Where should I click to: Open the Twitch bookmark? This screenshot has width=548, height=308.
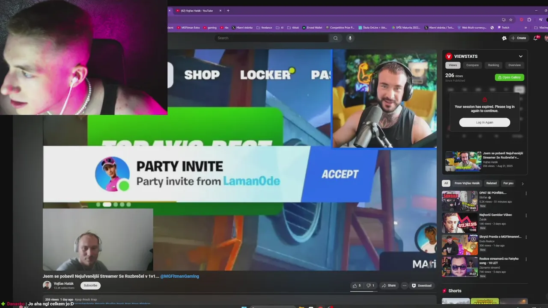coord(503,27)
